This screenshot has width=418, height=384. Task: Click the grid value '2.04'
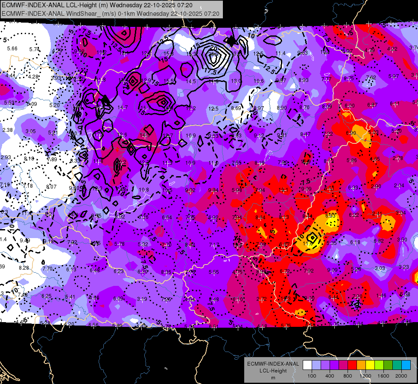[399, 186]
